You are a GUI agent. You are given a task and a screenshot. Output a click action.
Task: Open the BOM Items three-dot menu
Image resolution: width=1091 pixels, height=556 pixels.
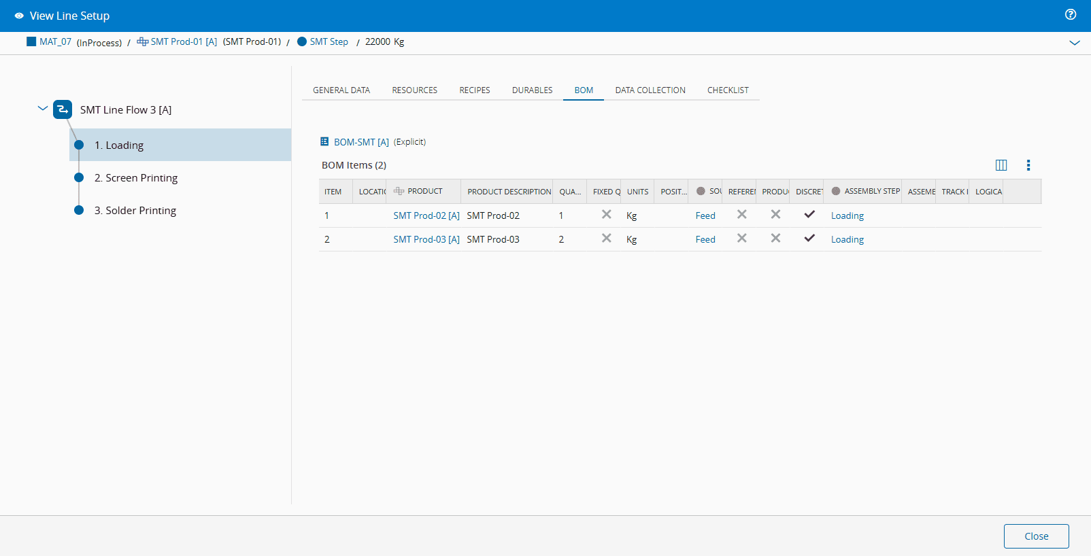pos(1028,165)
